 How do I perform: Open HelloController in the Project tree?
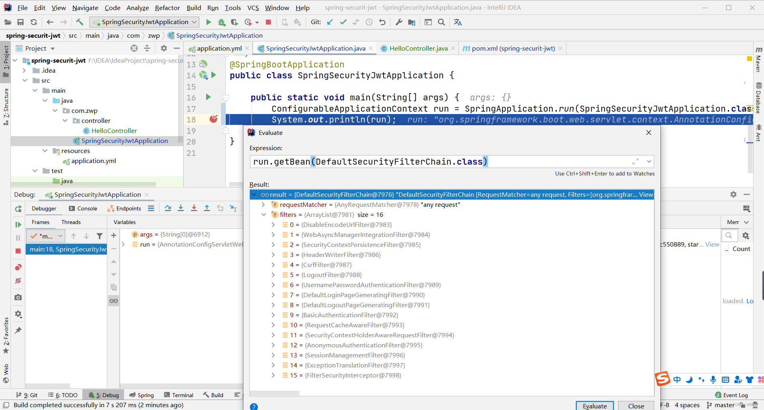click(114, 131)
